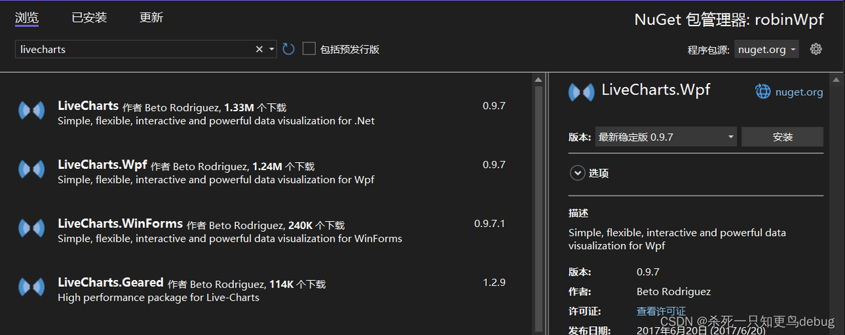This screenshot has height=335, width=845.
Task: Open the search box history dropdown arrow
Action: point(272,50)
